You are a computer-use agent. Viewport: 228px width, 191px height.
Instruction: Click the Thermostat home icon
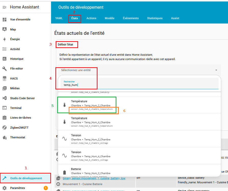(x=4, y=137)
